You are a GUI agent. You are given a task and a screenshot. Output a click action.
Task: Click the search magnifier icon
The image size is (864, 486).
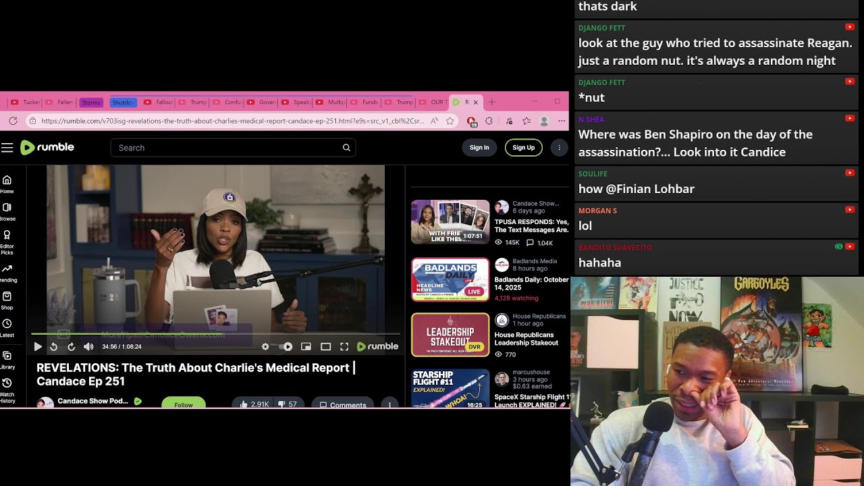pyautogui.click(x=346, y=148)
